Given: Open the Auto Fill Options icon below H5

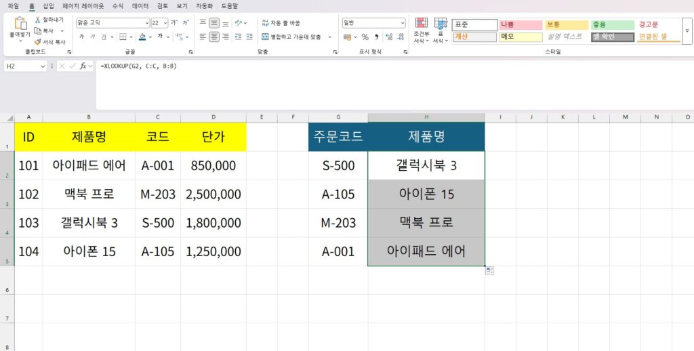Looking at the screenshot, I should (489, 270).
